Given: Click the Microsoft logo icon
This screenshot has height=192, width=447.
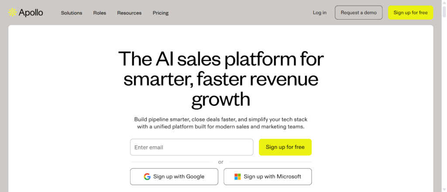Looking at the screenshot, I should [237, 177].
